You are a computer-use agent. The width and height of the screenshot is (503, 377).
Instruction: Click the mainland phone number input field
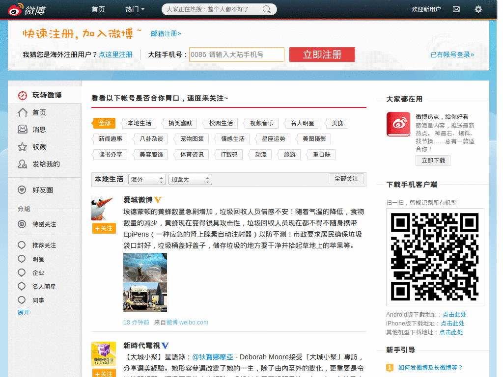(237, 54)
